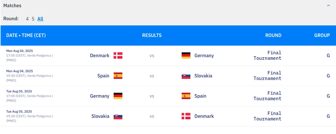Click Germany flag in first match
336x134 pixels.
pyautogui.click(x=186, y=55)
